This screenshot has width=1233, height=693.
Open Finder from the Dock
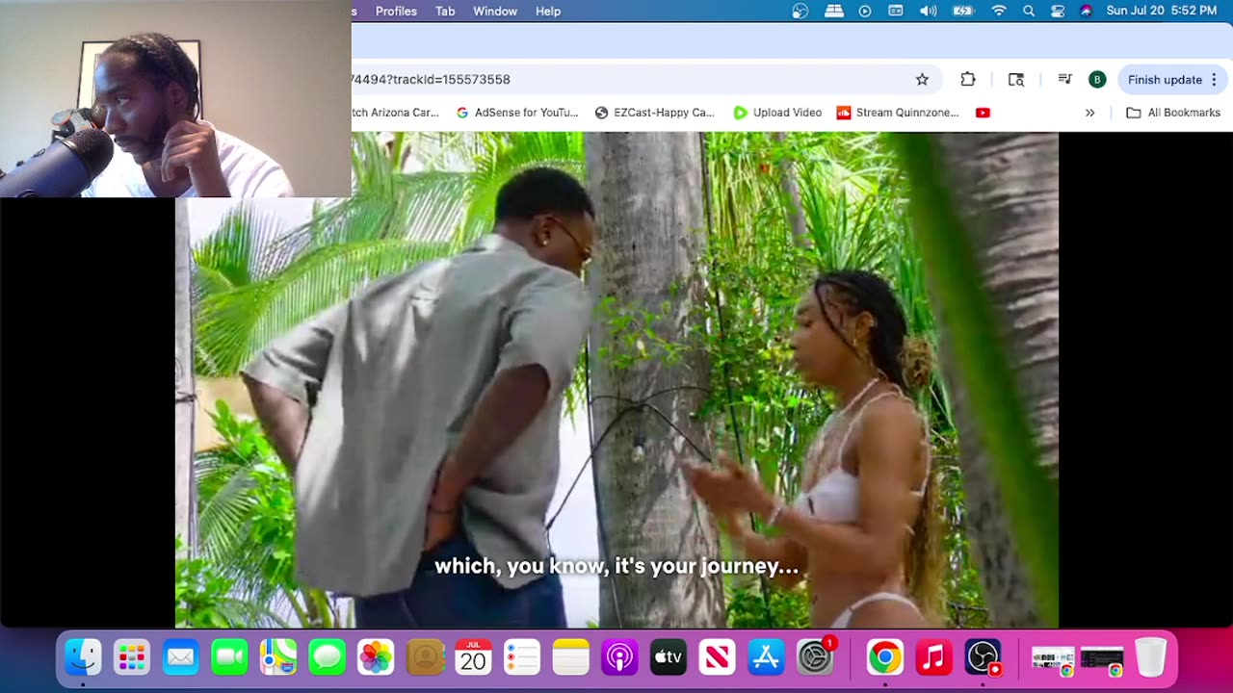click(x=83, y=658)
